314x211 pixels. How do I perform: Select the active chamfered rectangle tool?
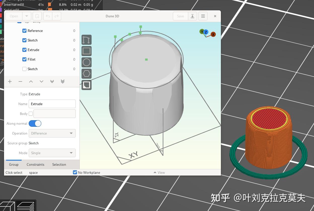(86, 85)
